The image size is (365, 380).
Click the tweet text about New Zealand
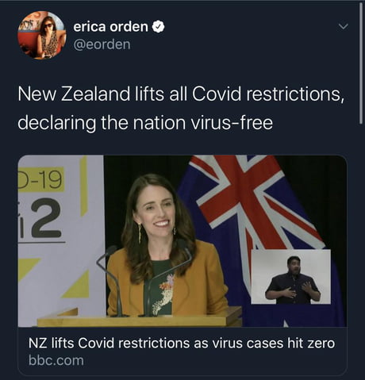click(x=182, y=108)
